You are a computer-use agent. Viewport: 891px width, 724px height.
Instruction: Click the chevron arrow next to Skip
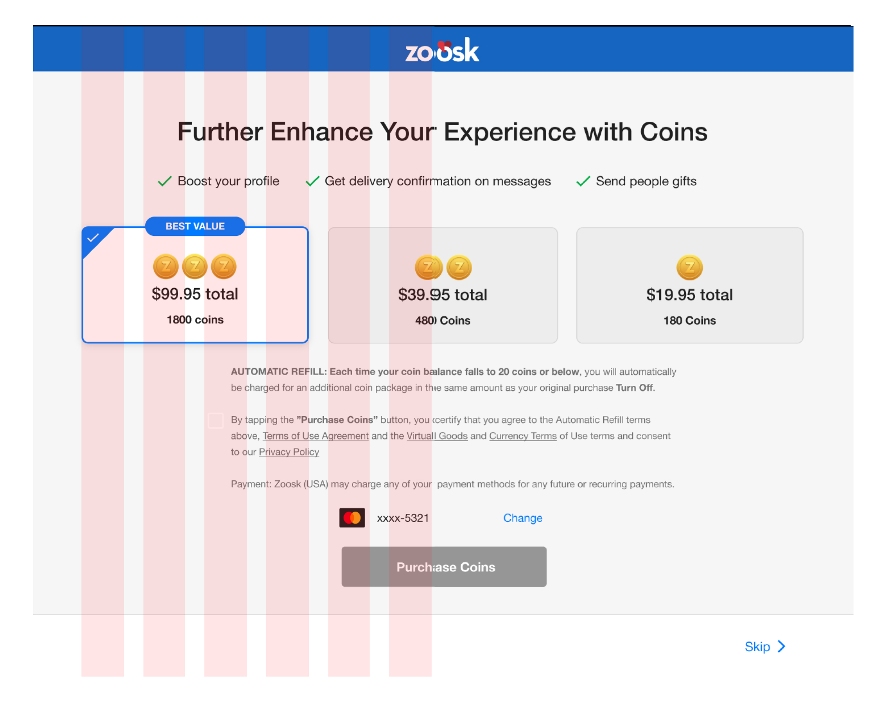(x=781, y=646)
